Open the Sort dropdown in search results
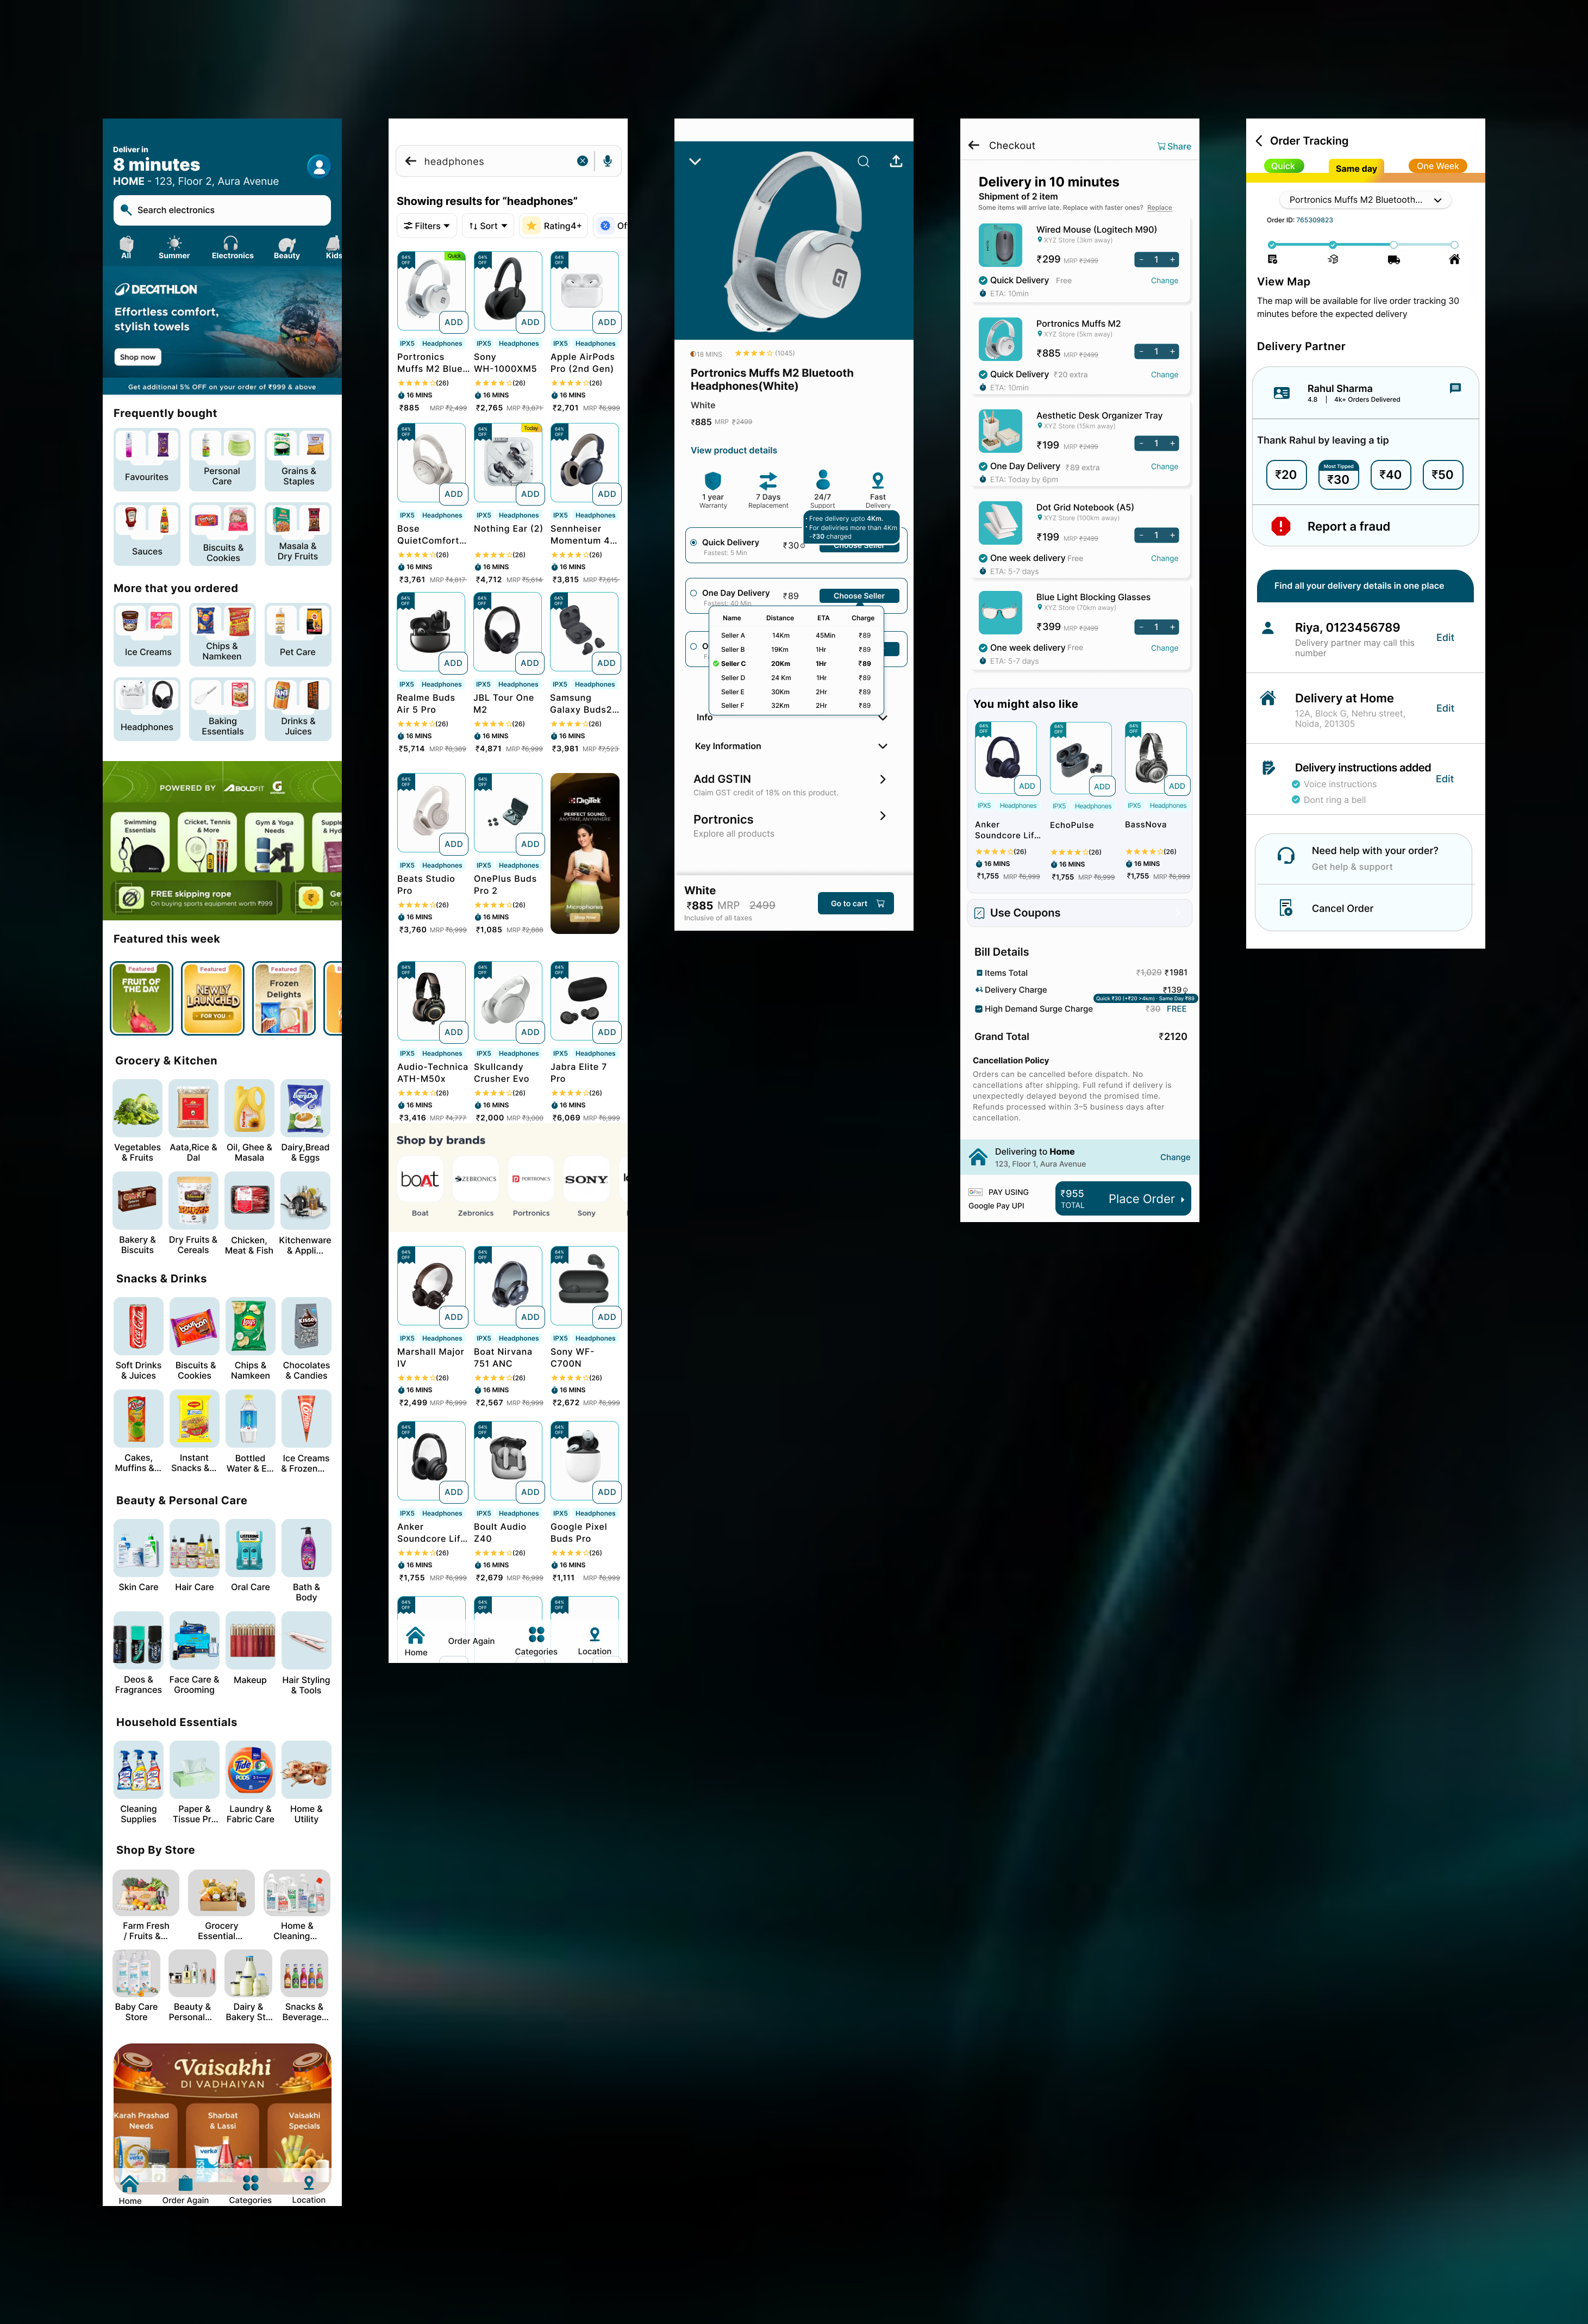Viewport: 1588px width, 2324px height. pos(487,225)
